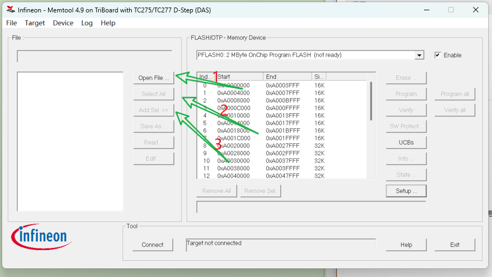Click the status field below Remove buttons
Image resolution: width=492 pixels, height=277 pixels.
coord(311,207)
